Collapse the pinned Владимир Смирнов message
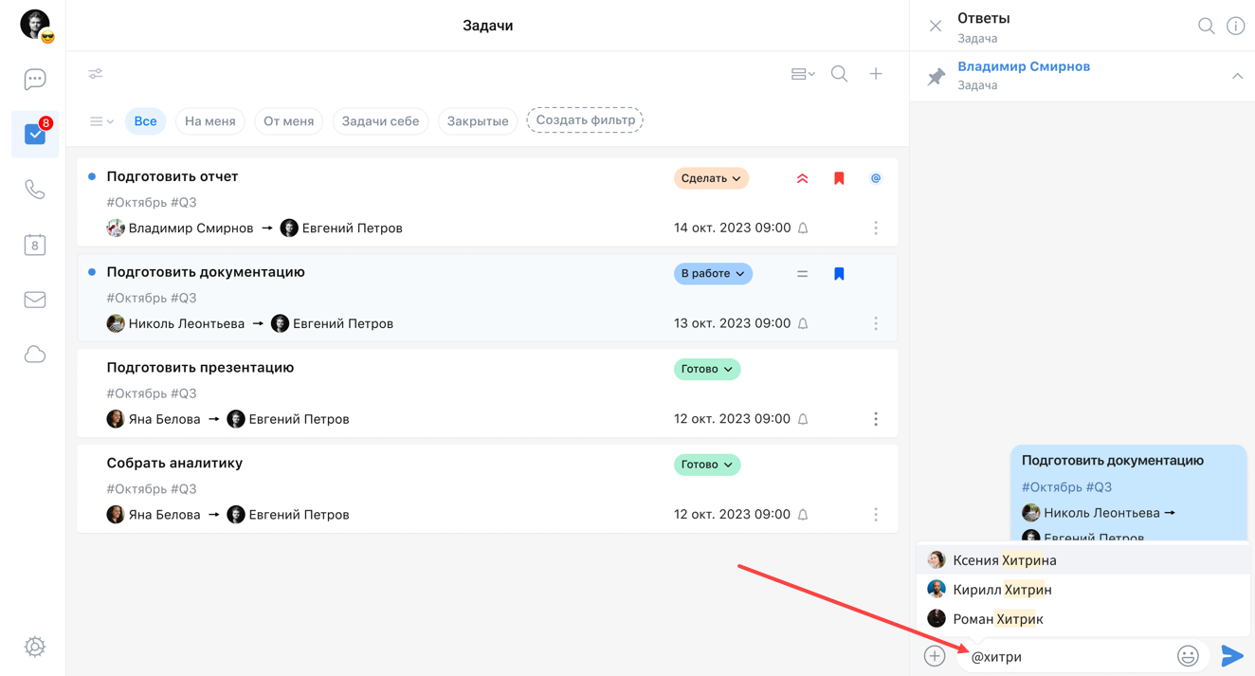This screenshot has height=676, width=1255. (1237, 76)
